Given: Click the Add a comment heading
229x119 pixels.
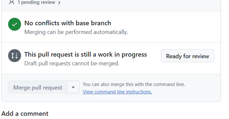Looking at the screenshot, I should 25,114.
